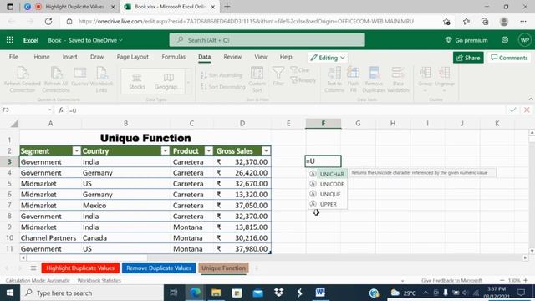Switch to the Review tab
Image resolution: width=535 pixels, height=301 pixels.
(232, 57)
